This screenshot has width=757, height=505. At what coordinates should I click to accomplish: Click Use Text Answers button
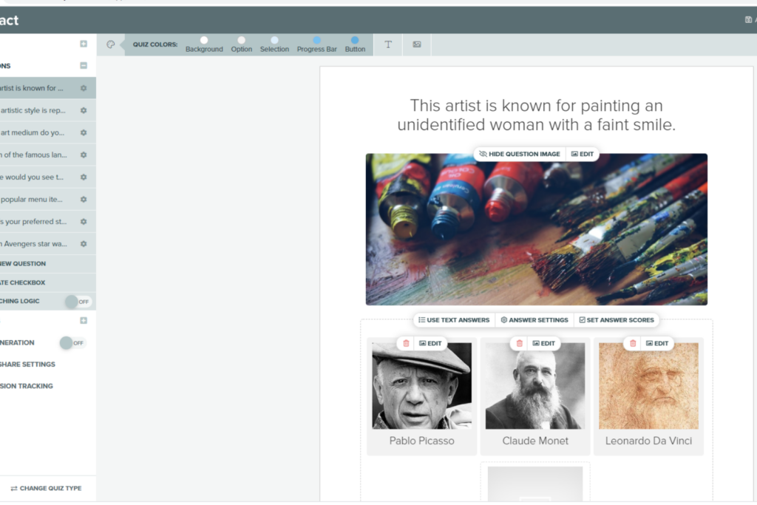click(x=454, y=320)
